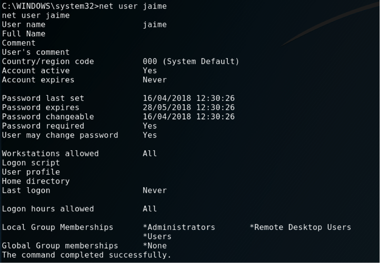
Task: Click the '000 (System Default)' country code value
Action: tap(191, 62)
